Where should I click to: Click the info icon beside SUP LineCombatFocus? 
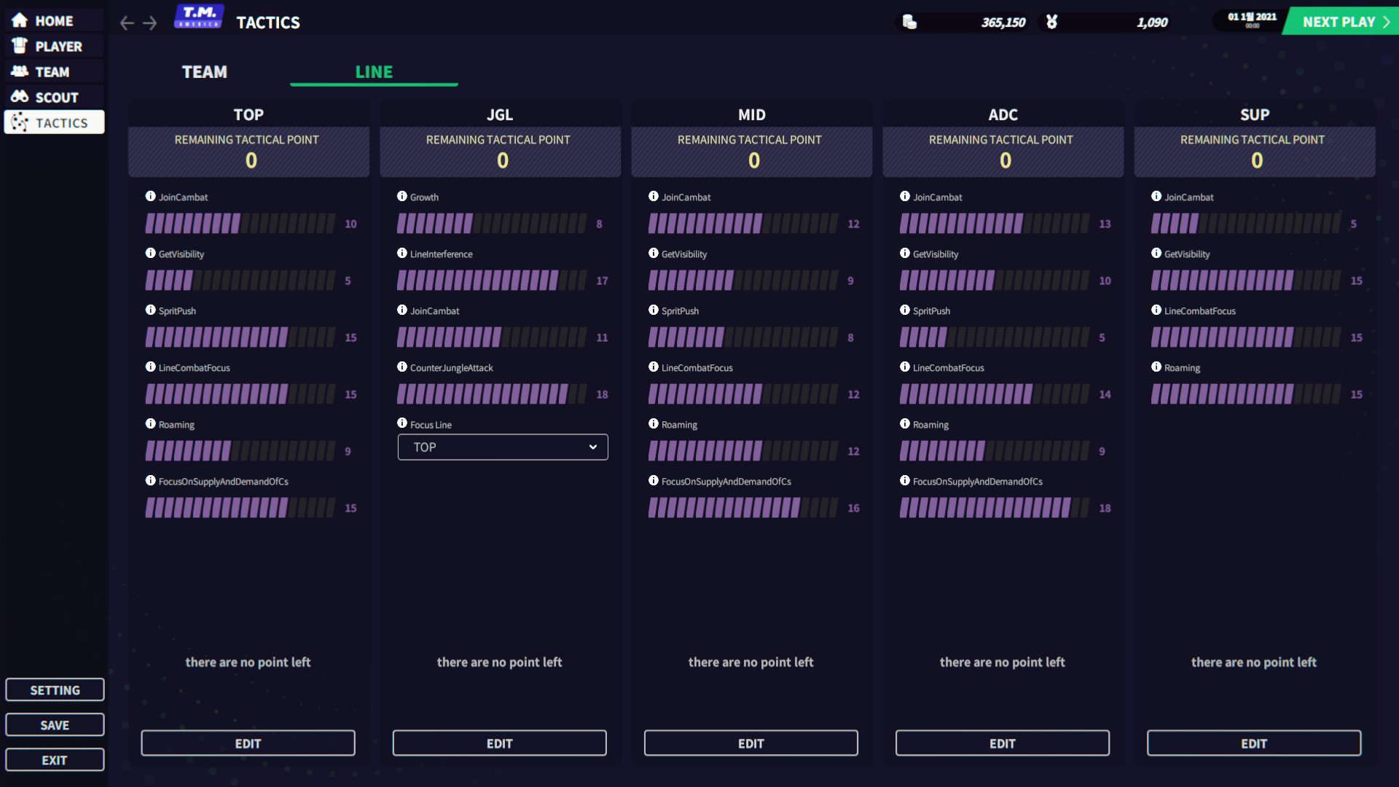pyautogui.click(x=1156, y=310)
